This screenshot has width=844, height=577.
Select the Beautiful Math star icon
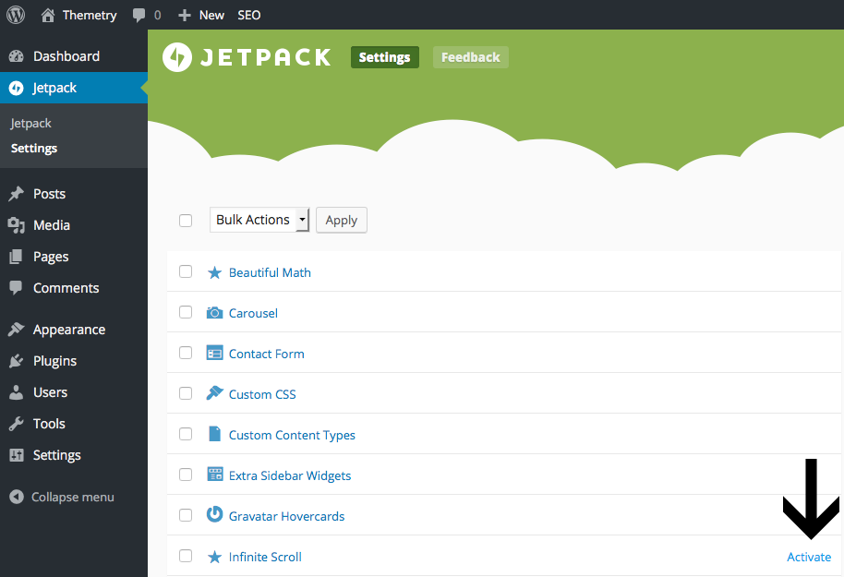(x=214, y=271)
